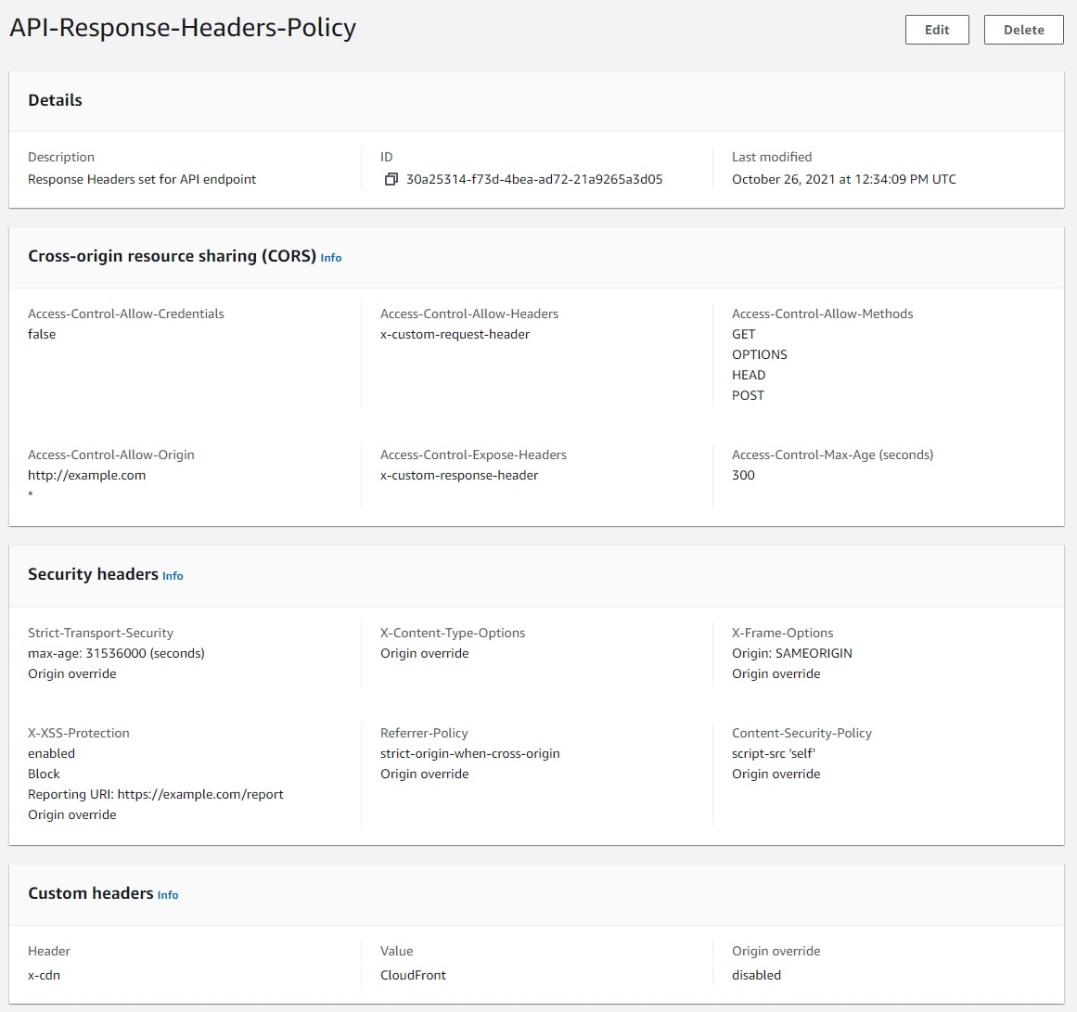Click the Delete button
Image resolution: width=1077 pixels, height=1012 pixels.
pos(1023,30)
